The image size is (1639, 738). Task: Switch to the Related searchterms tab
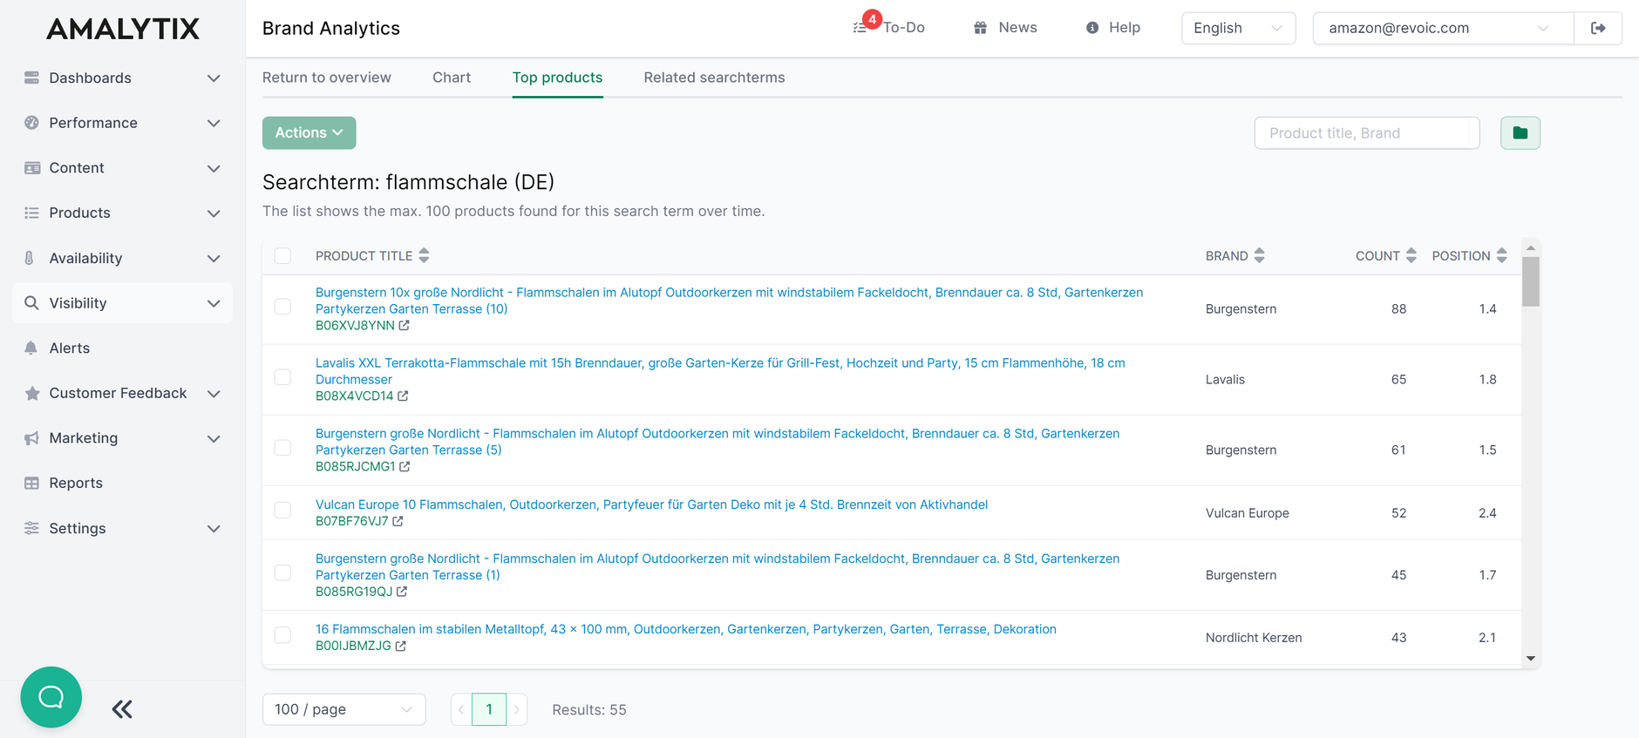tap(714, 78)
